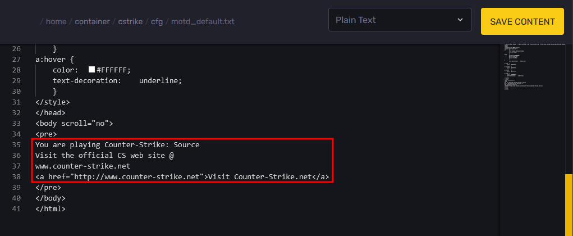Place cursor on the a:hover selector line
The height and width of the screenshot is (236, 573).
57,60
